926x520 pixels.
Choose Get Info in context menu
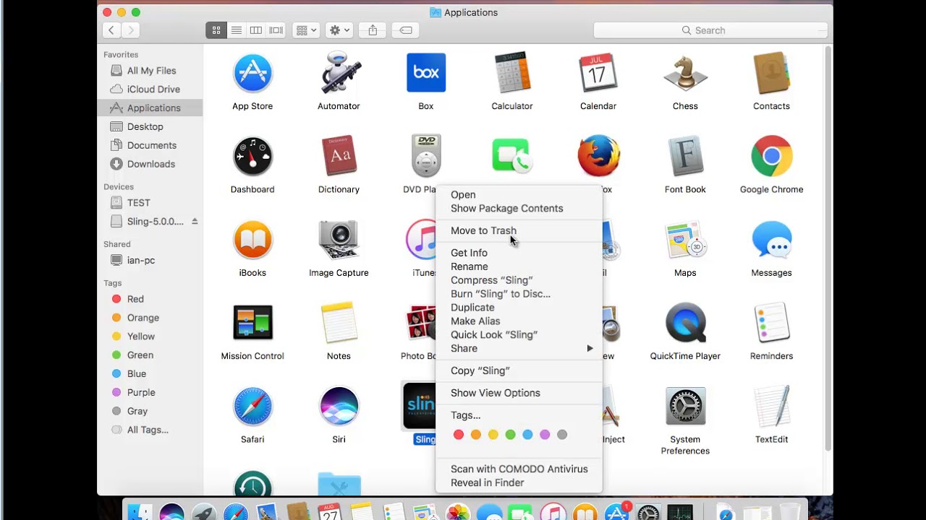click(x=469, y=253)
